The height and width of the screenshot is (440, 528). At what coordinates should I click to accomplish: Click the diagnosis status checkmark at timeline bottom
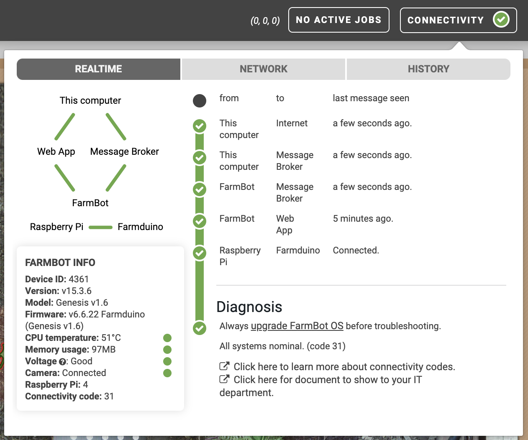coord(200,328)
